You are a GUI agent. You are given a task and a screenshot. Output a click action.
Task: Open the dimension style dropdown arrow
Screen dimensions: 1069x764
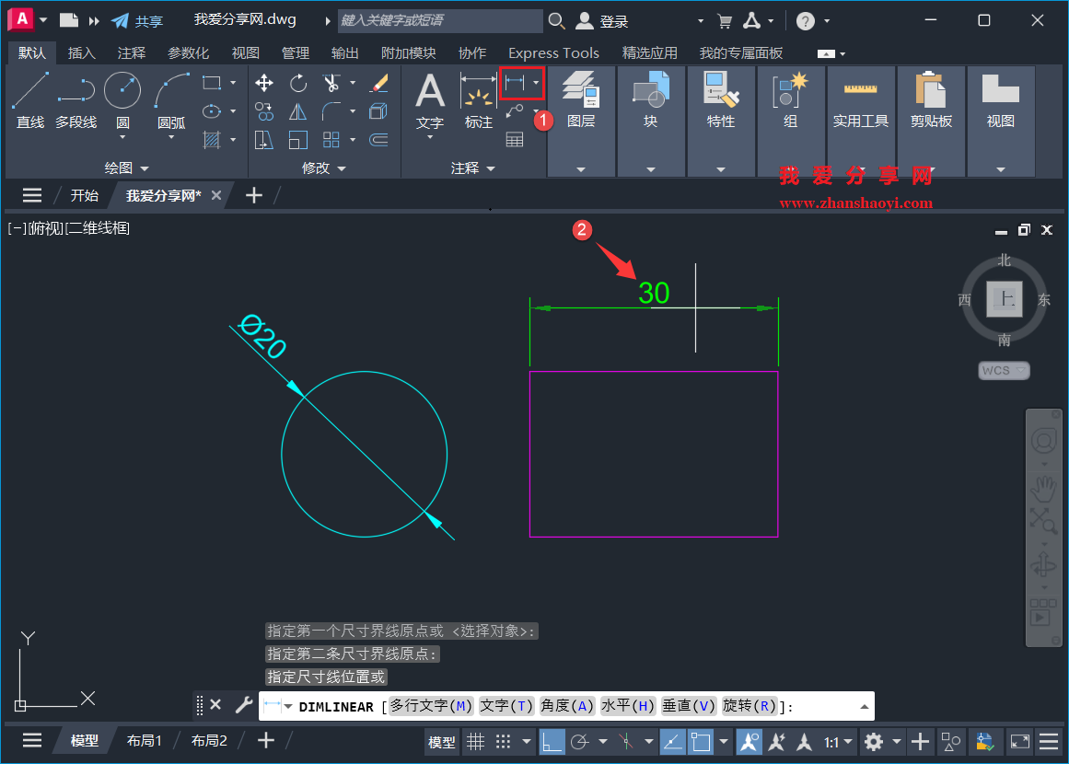click(536, 83)
